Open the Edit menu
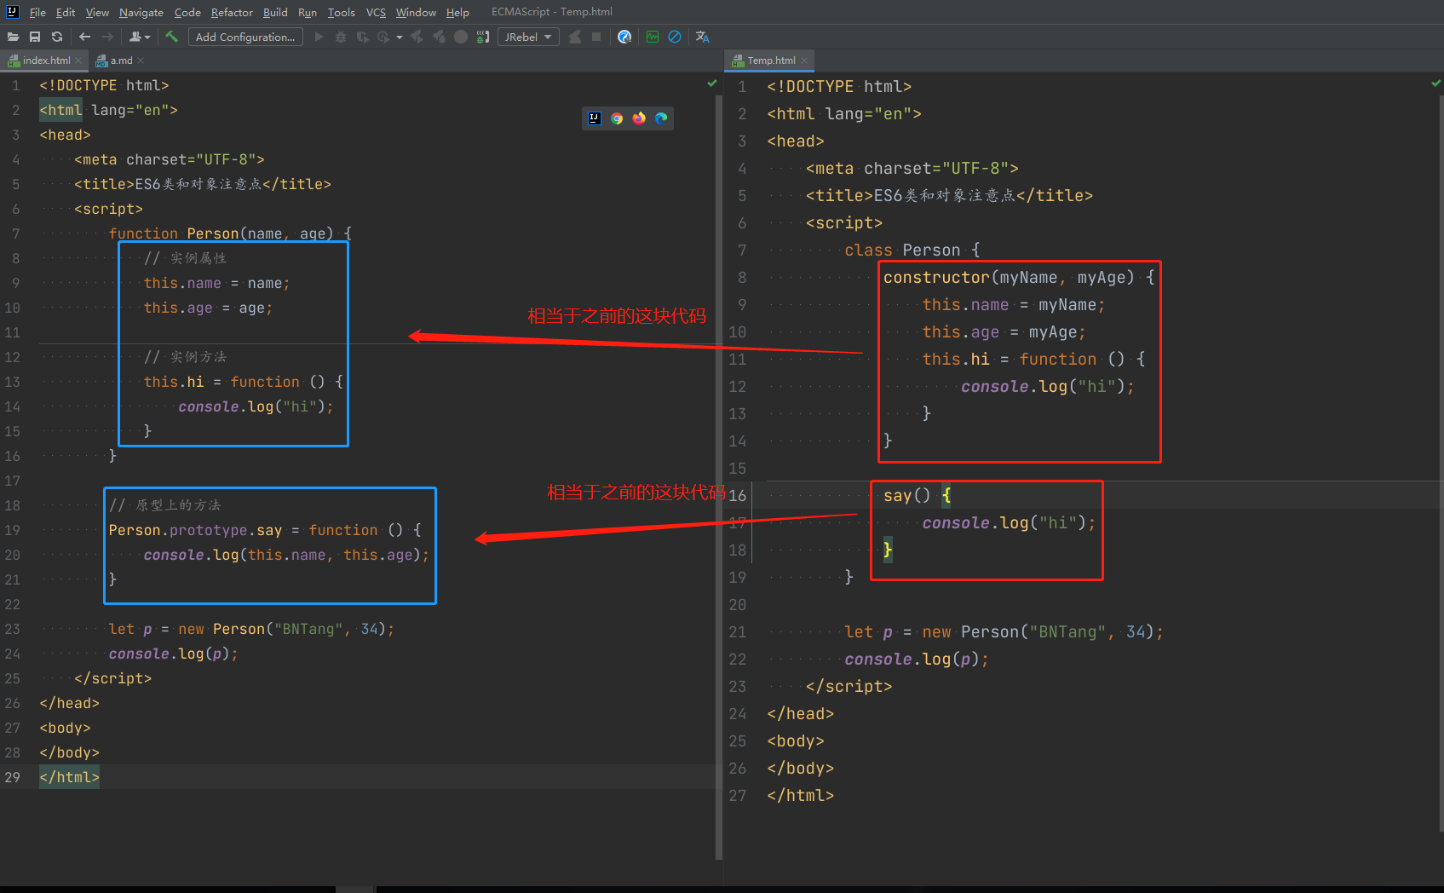This screenshot has width=1444, height=893. 66,12
